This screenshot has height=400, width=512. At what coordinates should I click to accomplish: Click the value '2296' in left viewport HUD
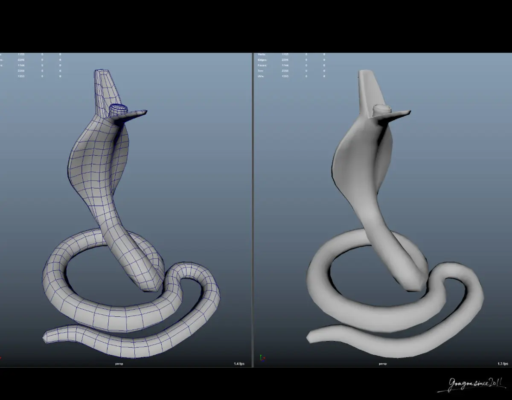click(x=21, y=60)
